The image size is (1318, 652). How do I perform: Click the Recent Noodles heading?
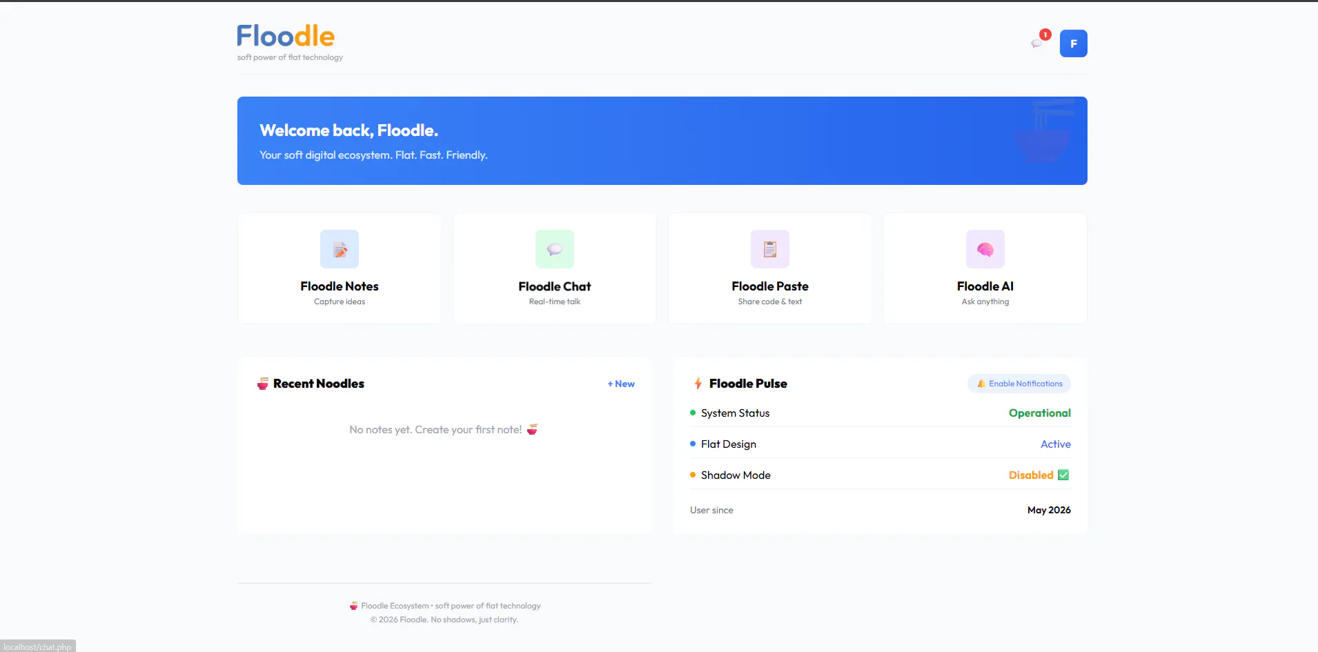319,384
